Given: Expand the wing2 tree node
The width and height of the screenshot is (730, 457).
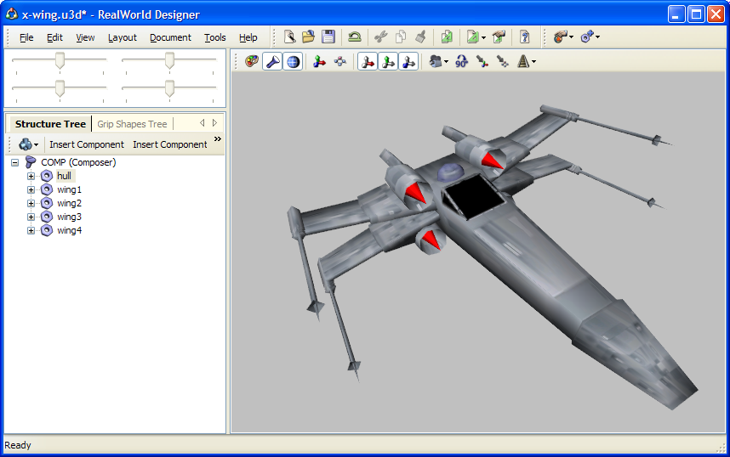Looking at the screenshot, I should tap(31, 203).
